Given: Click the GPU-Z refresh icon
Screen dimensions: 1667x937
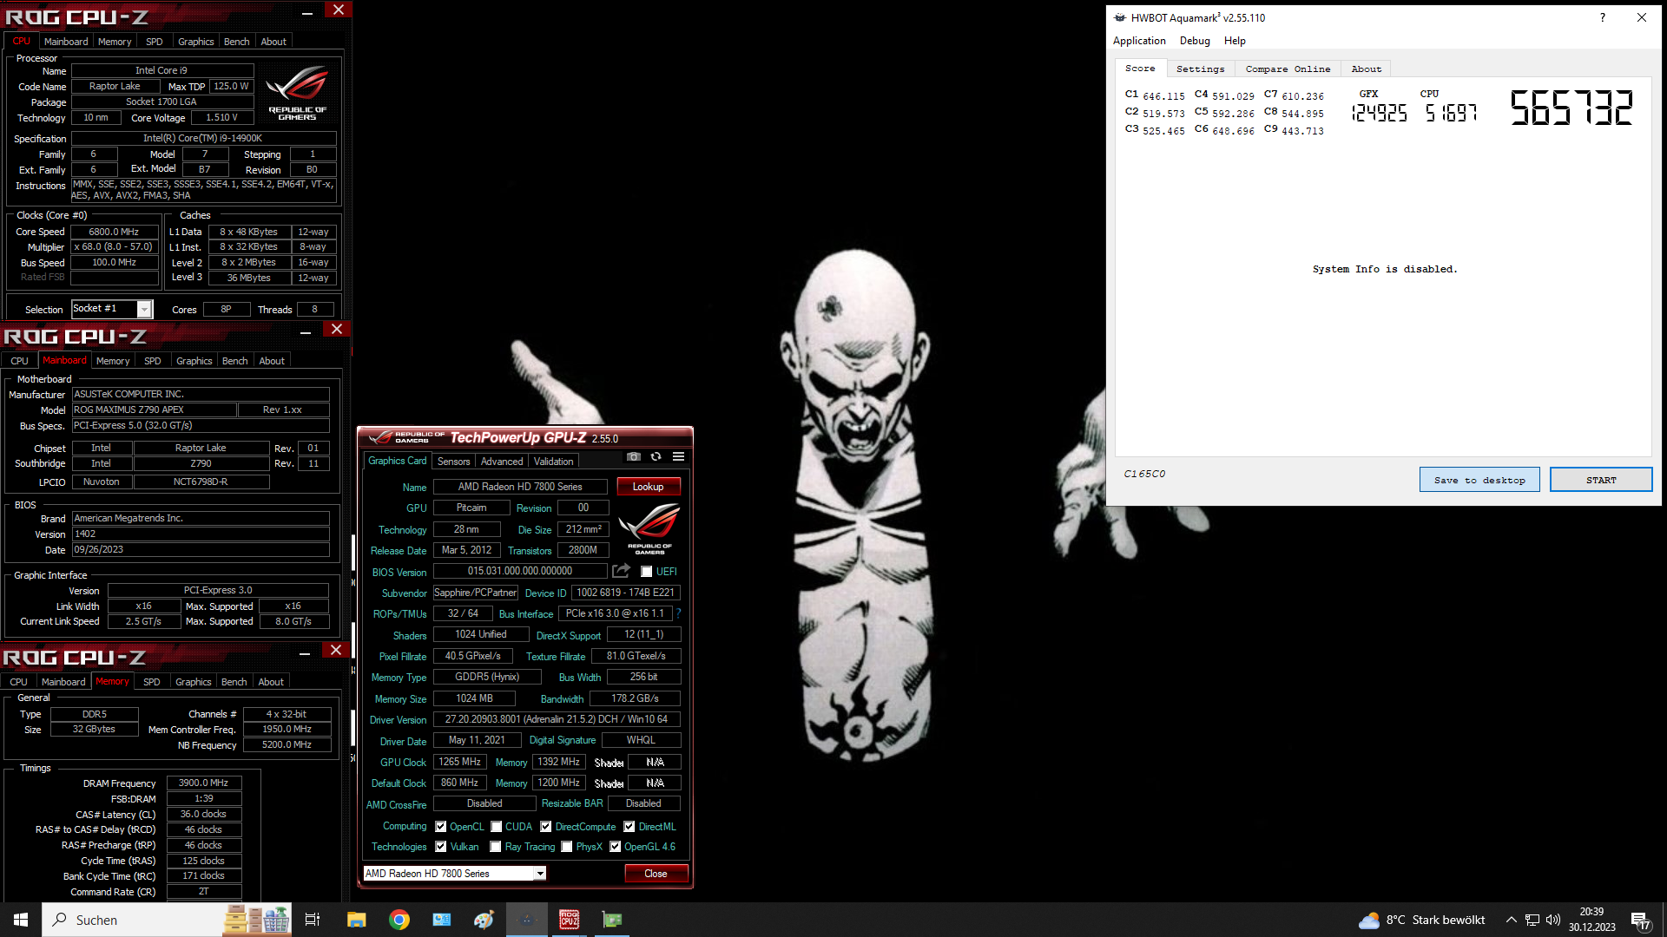Looking at the screenshot, I should tap(656, 457).
